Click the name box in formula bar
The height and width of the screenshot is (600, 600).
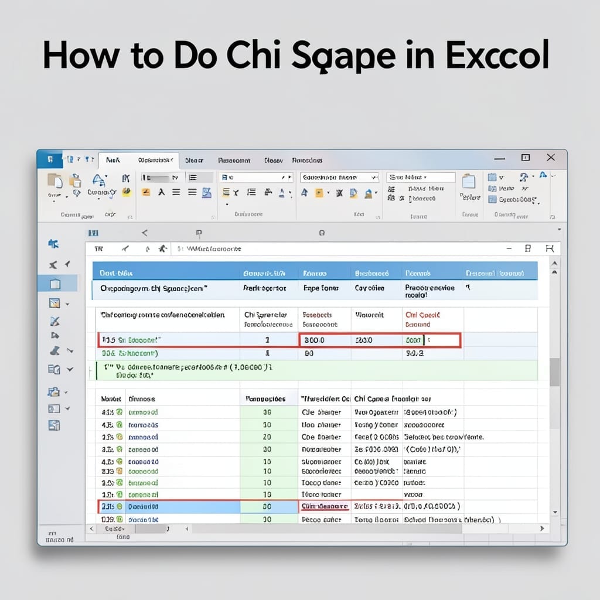tap(98, 248)
